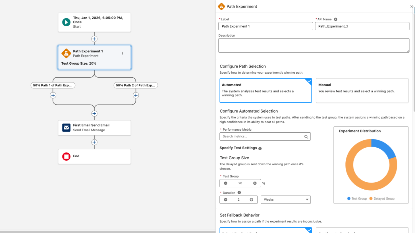Click the Send Email envelope icon
This screenshot has width=415, height=233.
tap(66, 128)
